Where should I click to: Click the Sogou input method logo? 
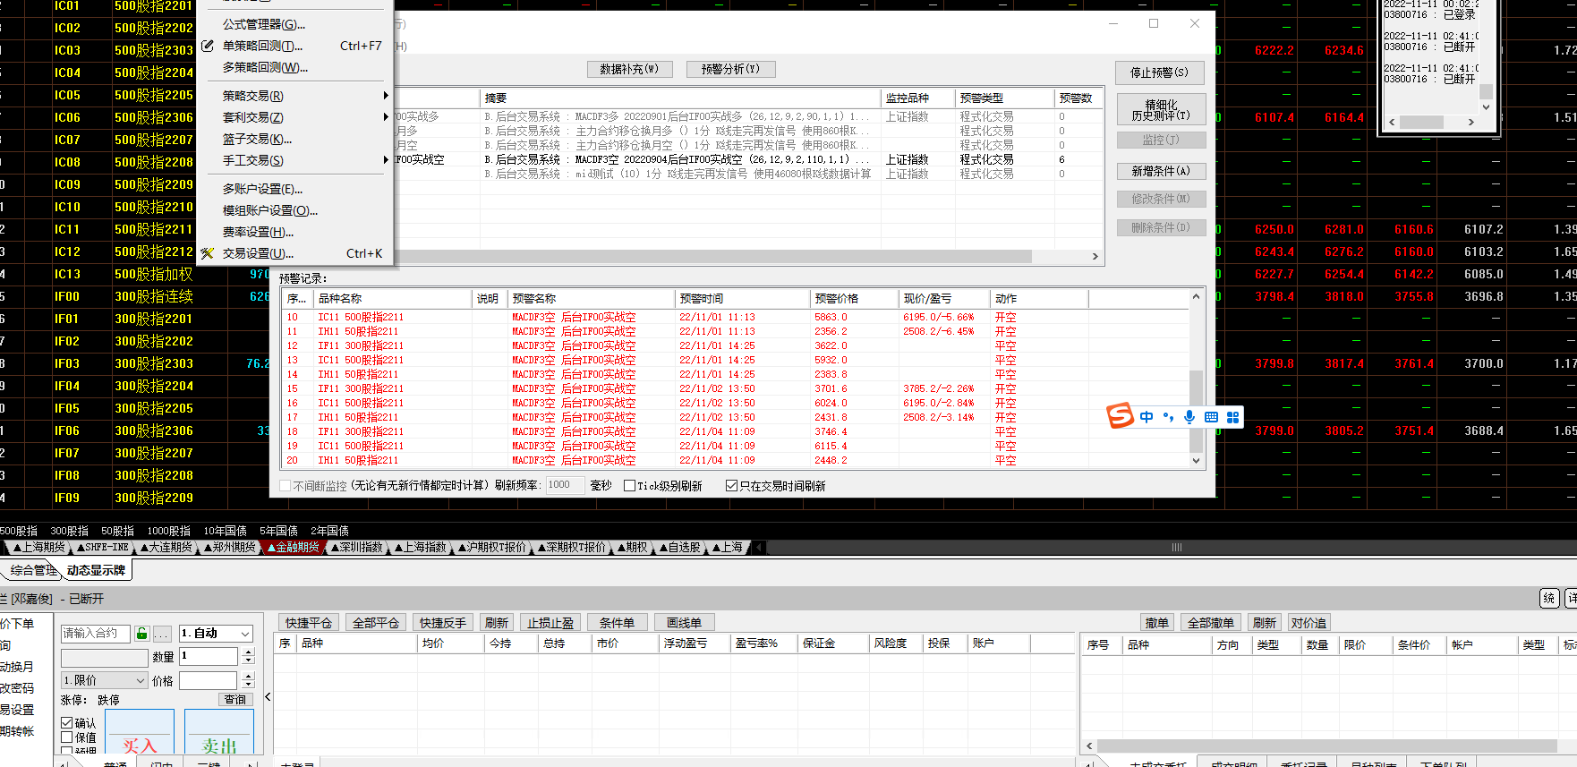coord(1120,416)
